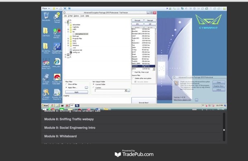This screenshot has height=161, width=248.
Task: Click the Advanced Encryption Package taskbar button
Action: coord(72,106)
